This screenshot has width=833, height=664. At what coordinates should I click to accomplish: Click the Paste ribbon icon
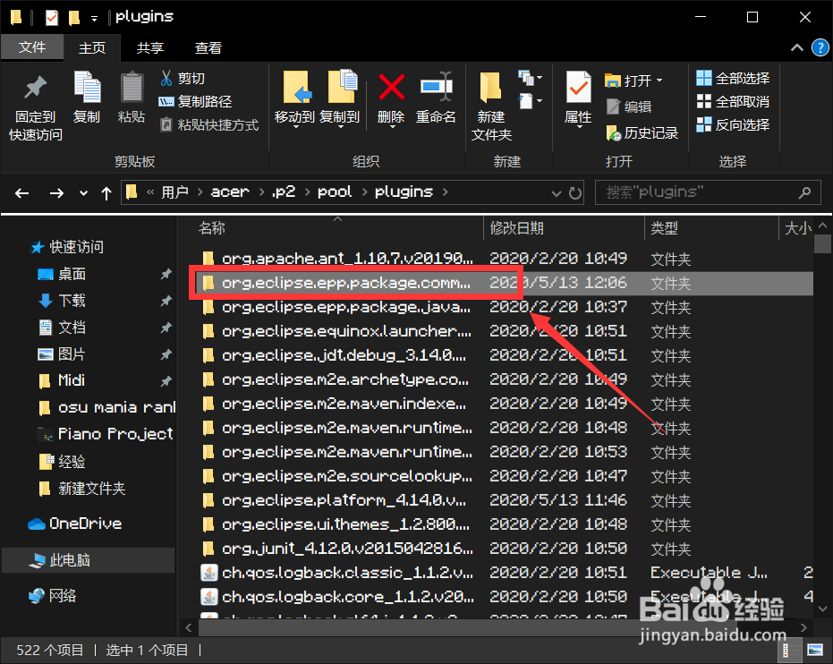[x=132, y=98]
